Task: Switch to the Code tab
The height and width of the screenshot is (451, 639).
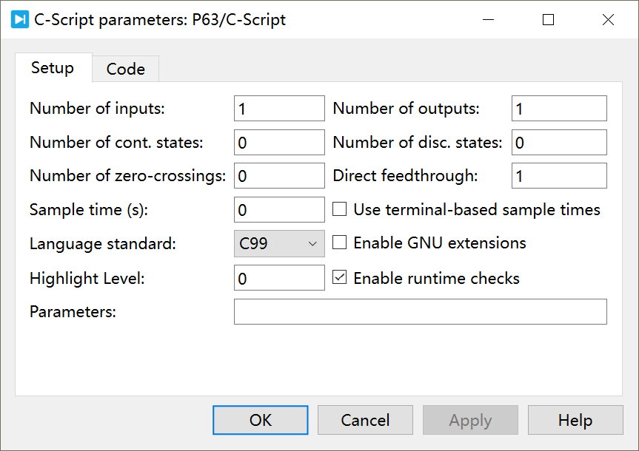Action: tap(125, 69)
